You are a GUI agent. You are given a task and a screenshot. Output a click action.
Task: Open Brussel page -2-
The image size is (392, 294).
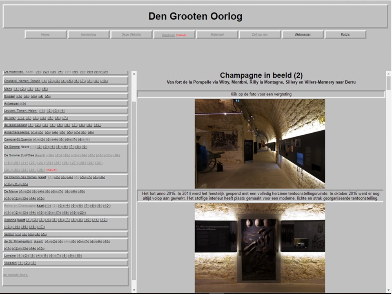pyautogui.click(x=27, y=96)
